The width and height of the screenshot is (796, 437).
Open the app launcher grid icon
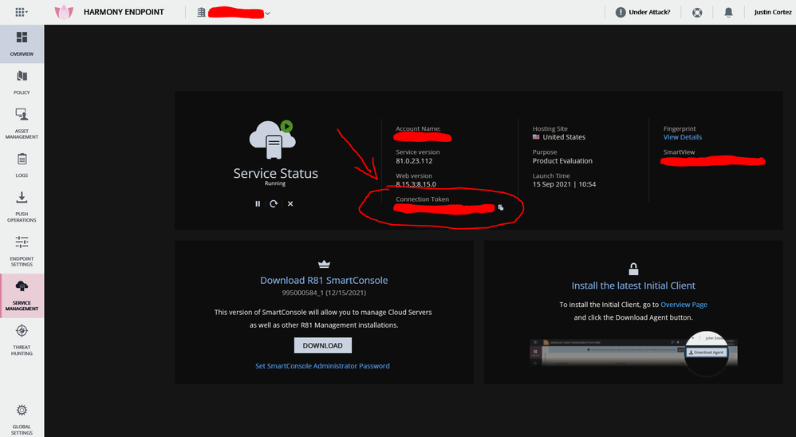(21, 12)
